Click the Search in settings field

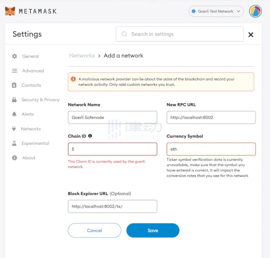[x=180, y=34]
